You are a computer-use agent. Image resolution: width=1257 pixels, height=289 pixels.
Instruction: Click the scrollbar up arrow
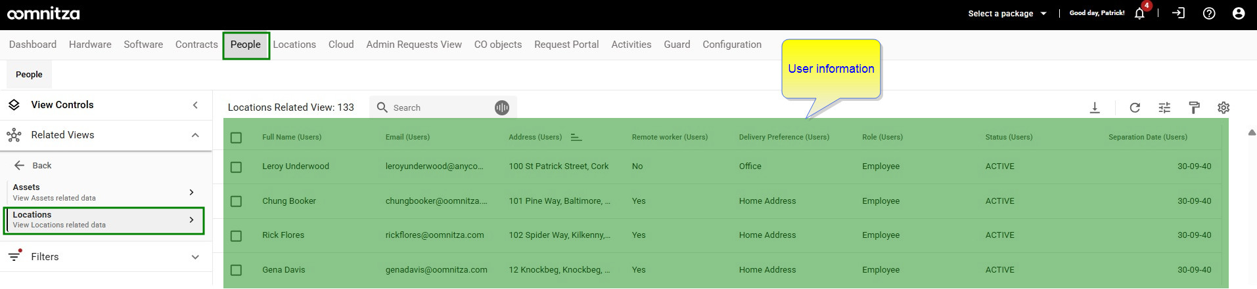[x=1251, y=132]
